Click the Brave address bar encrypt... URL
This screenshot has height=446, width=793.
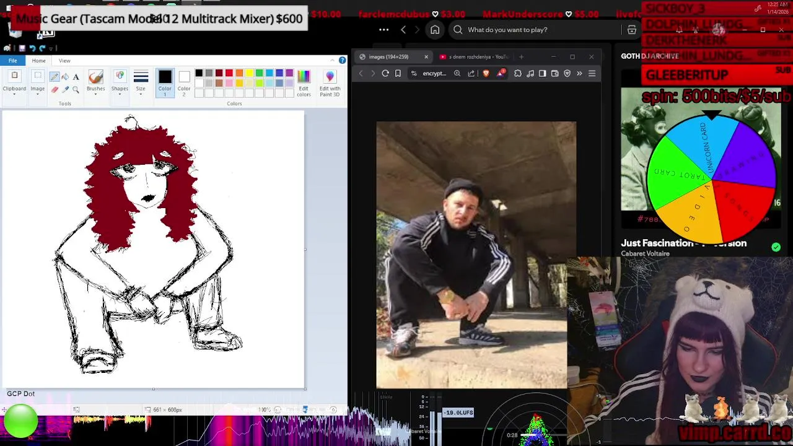(434, 73)
